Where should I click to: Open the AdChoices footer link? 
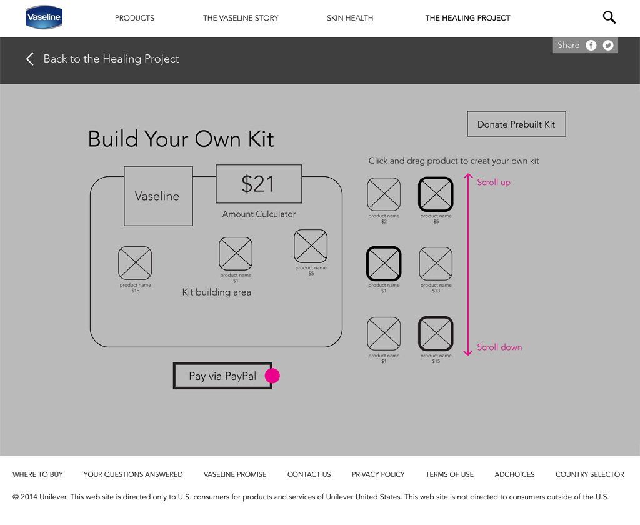coord(515,474)
